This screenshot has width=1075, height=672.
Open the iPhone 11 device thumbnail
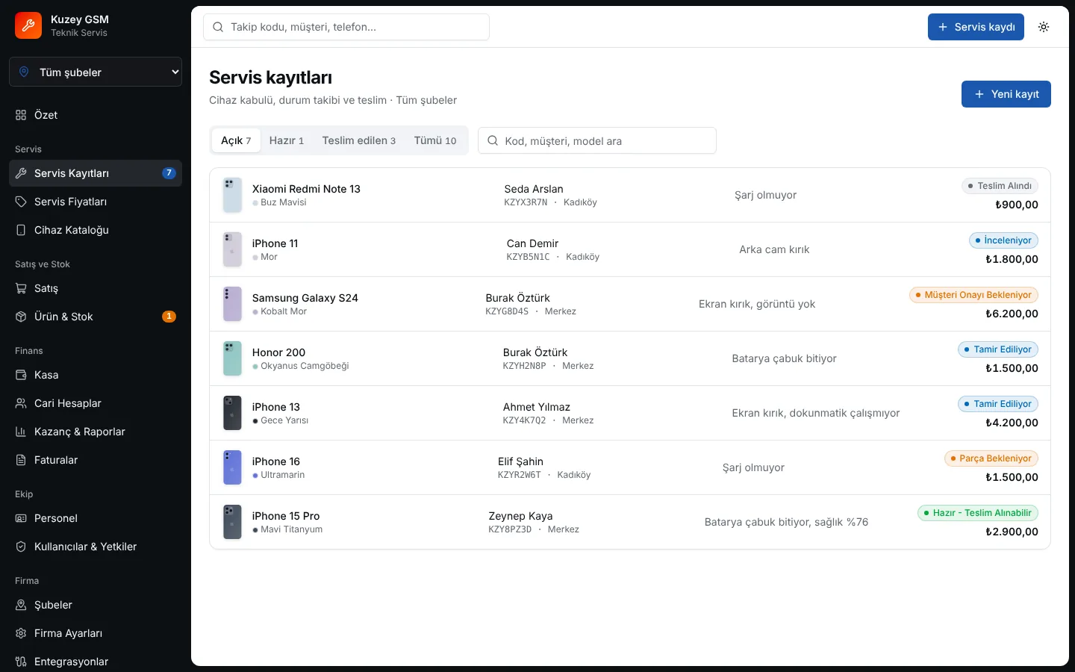click(x=232, y=249)
